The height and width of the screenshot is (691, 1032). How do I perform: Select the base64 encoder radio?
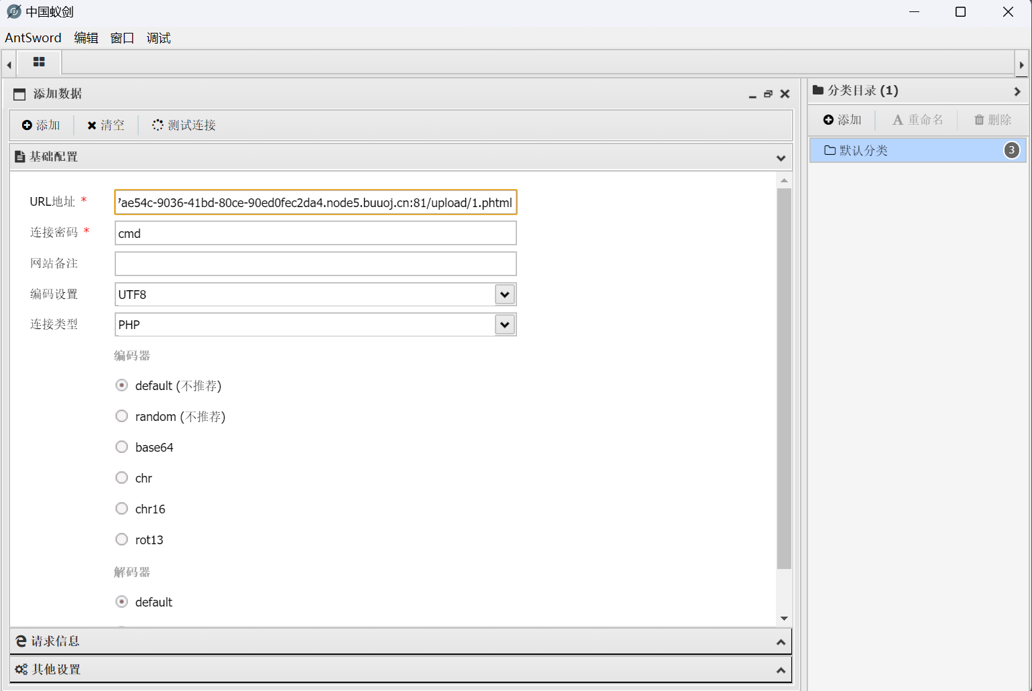[x=121, y=447]
